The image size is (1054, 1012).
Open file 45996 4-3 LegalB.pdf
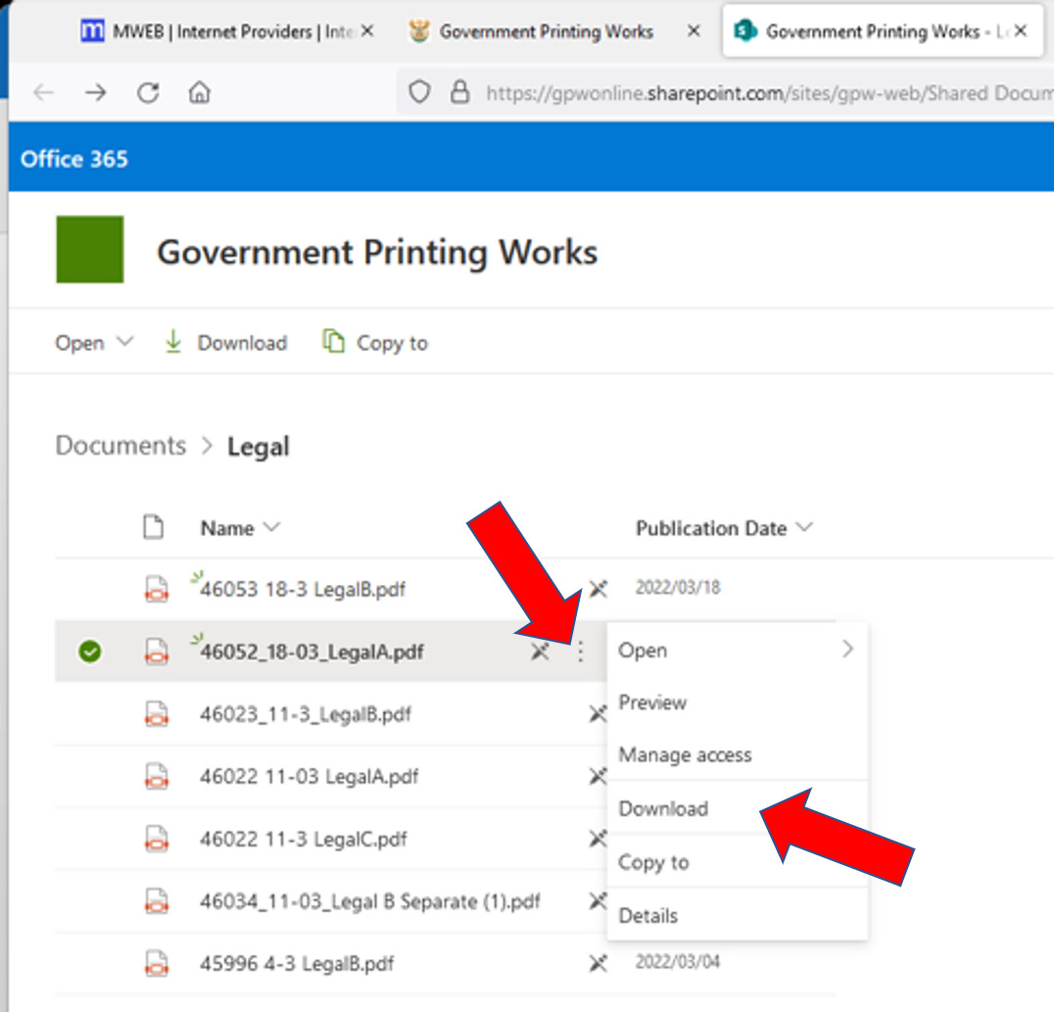pos(297,964)
